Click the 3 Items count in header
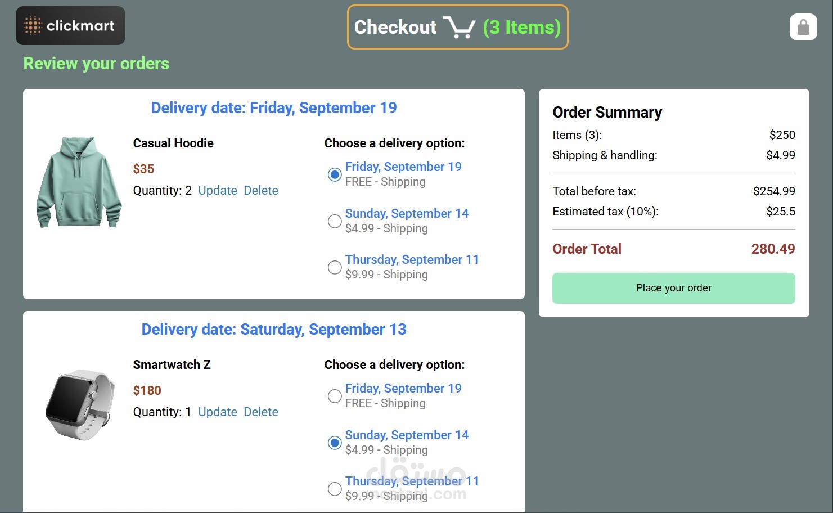The width and height of the screenshot is (833, 513). [x=522, y=27]
